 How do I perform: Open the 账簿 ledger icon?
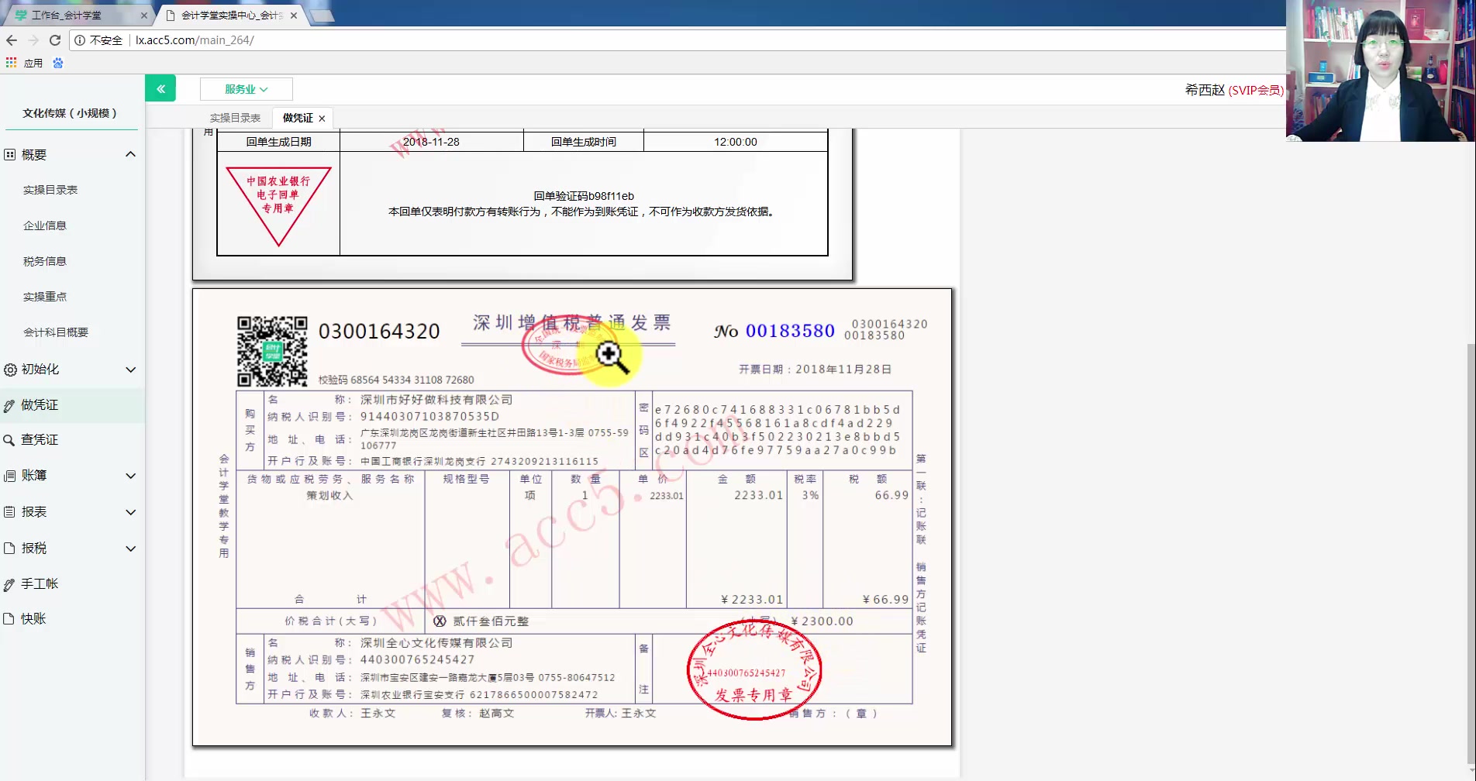pyautogui.click(x=8, y=475)
